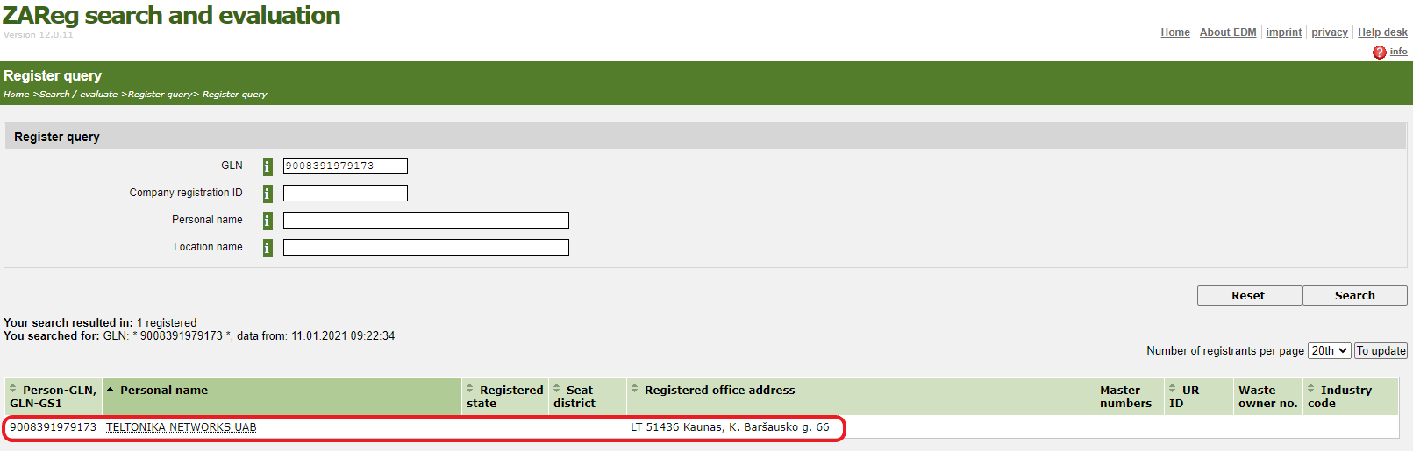Image resolution: width=1413 pixels, height=451 pixels.
Task: Click info icon next to Company registration ID
Action: [268, 194]
